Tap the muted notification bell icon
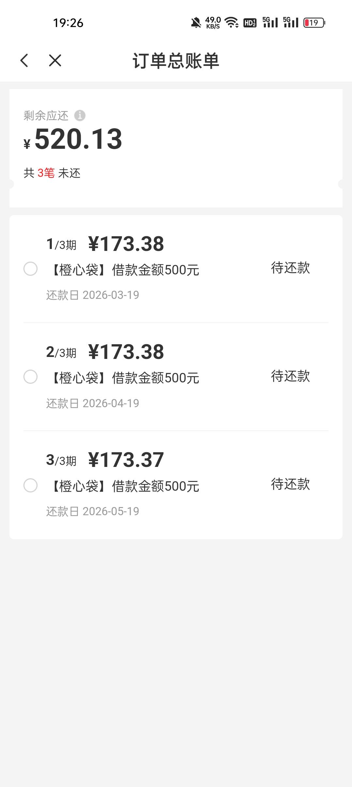Image resolution: width=352 pixels, height=787 pixels. (196, 23)
